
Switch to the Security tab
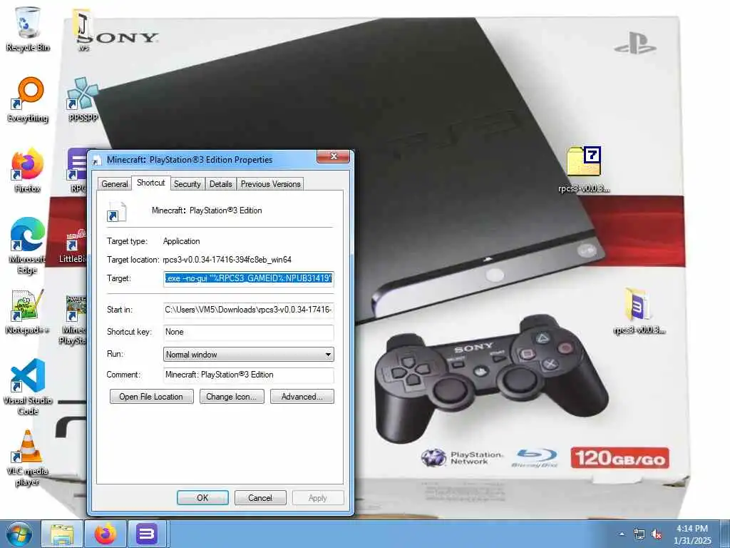(x=187, y=184)
